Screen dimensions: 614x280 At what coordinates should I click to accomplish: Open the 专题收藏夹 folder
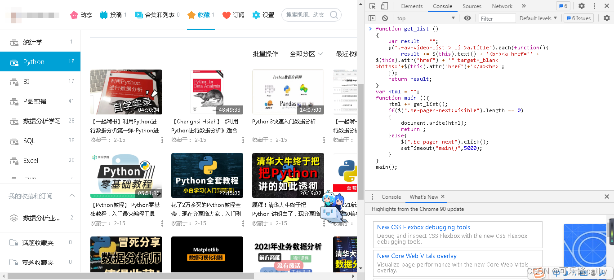[x=40, y=262]
